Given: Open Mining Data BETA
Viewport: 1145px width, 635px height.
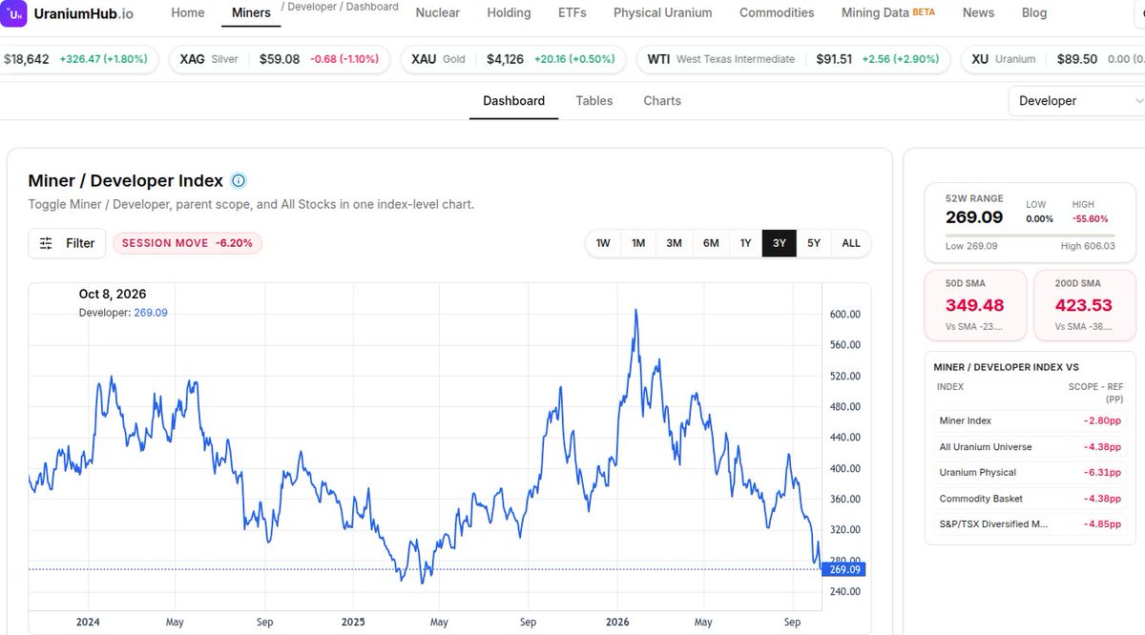Looking at the screenshot, I should [888, 13].
